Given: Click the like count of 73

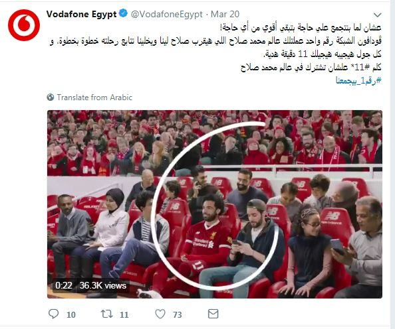Looking at the screenshot, I should point(178,314).
